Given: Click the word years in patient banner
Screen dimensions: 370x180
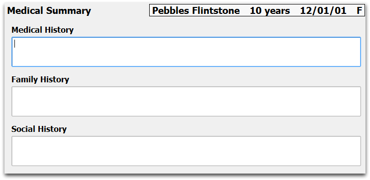Looking at the screenshot, I should click(x=277, y=11).
